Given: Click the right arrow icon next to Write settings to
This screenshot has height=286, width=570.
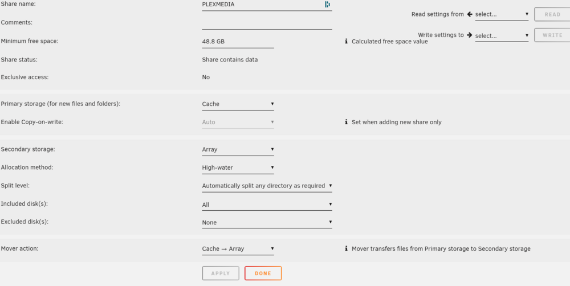Looking at the screenshot, I should [x=469, y=35].
